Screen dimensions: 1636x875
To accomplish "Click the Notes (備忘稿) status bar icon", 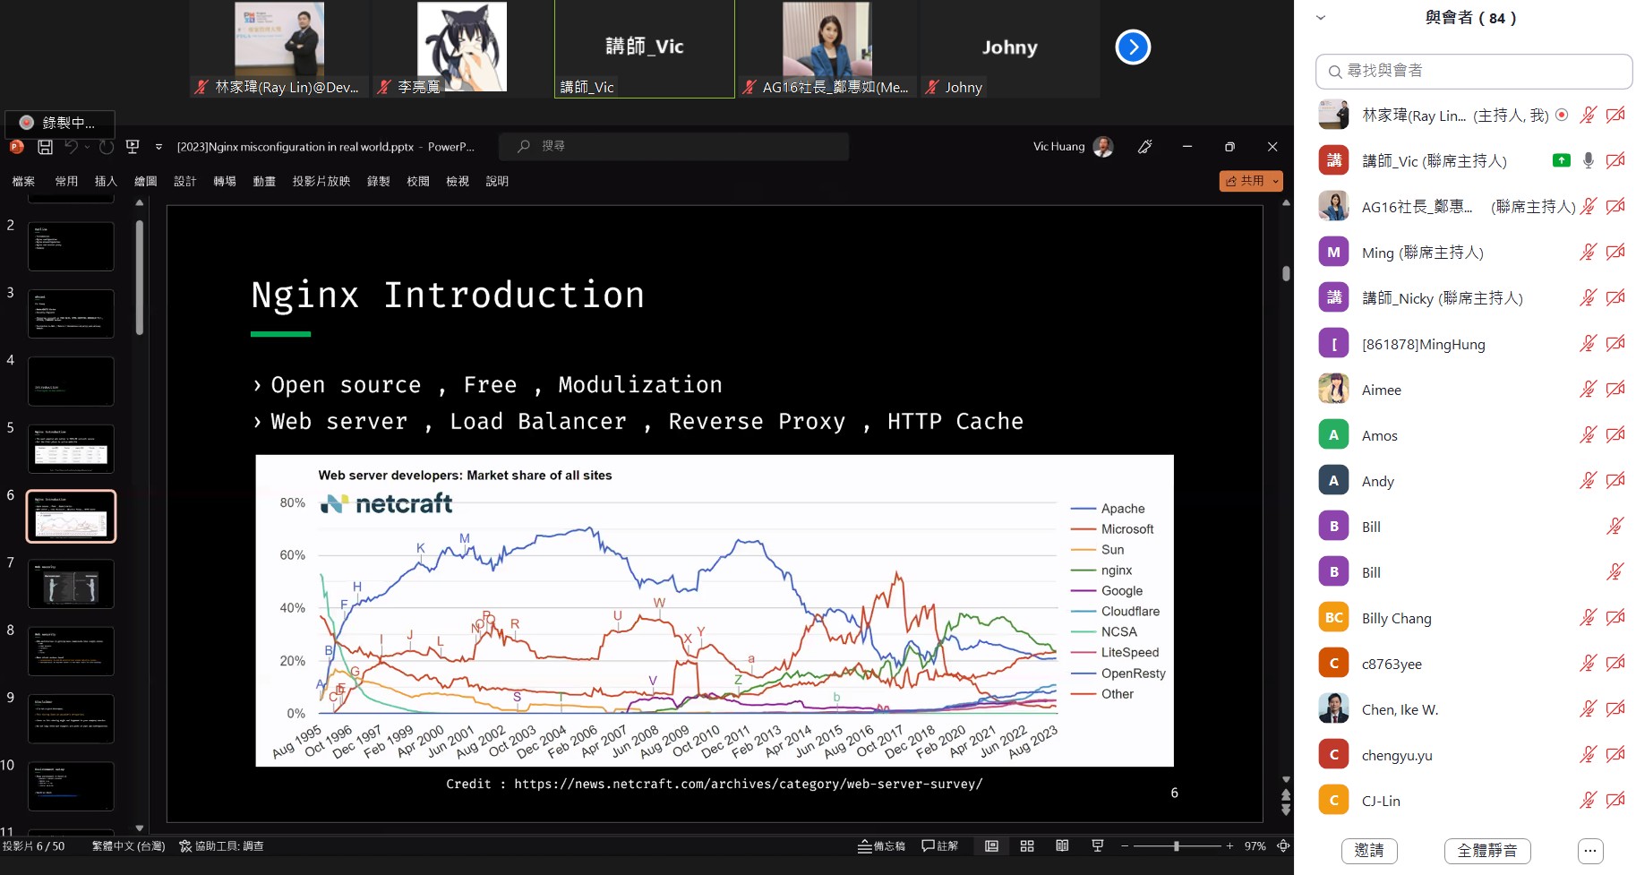I will [x=881, y=846].
